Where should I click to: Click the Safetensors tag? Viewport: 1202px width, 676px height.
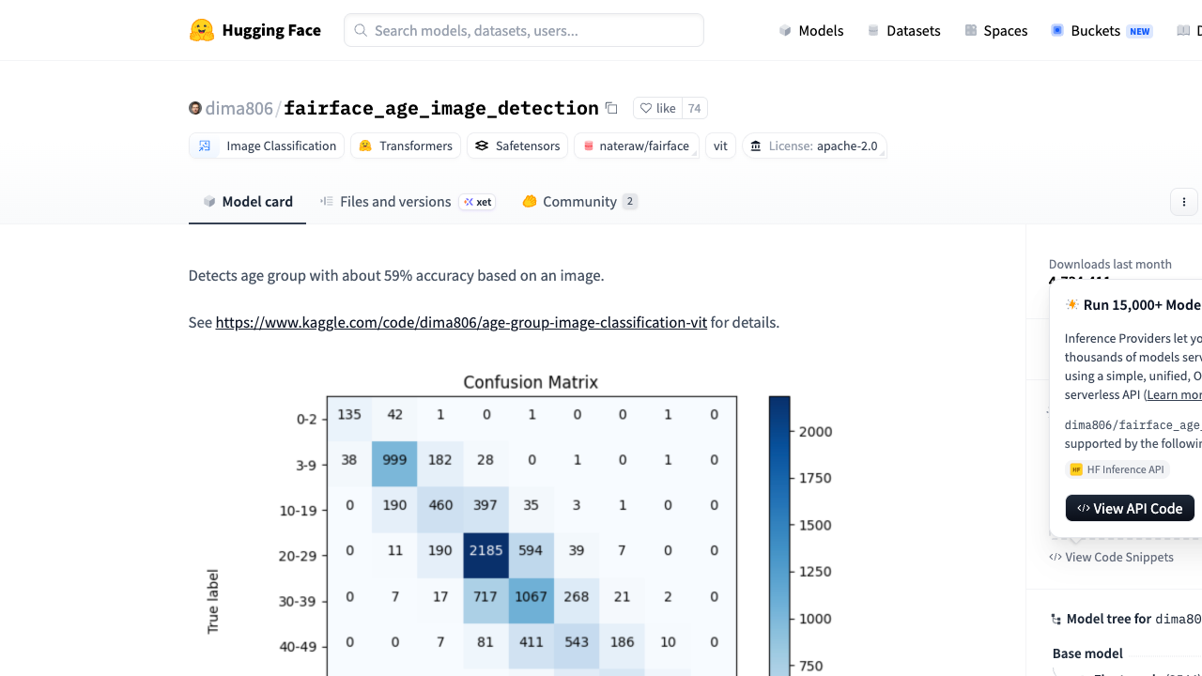point(517,146)
